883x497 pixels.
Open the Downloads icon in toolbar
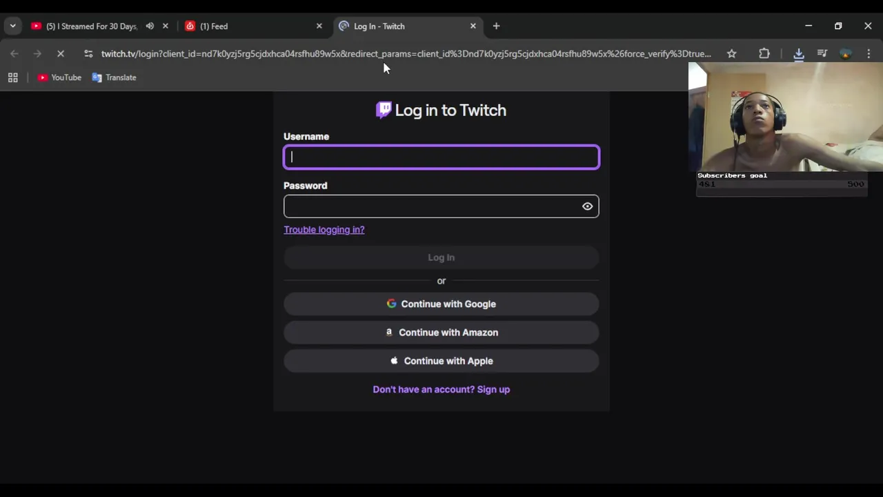click(x=798, y=54)
